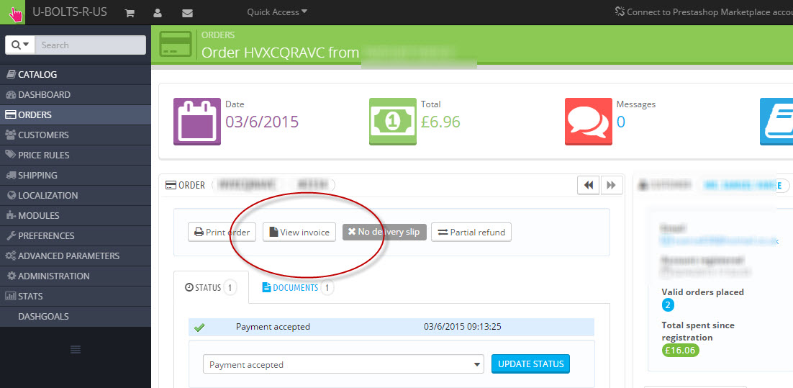Open Shipping menu item
The width and height of the screenshot is (793, 388).
(x=76, y=176)
